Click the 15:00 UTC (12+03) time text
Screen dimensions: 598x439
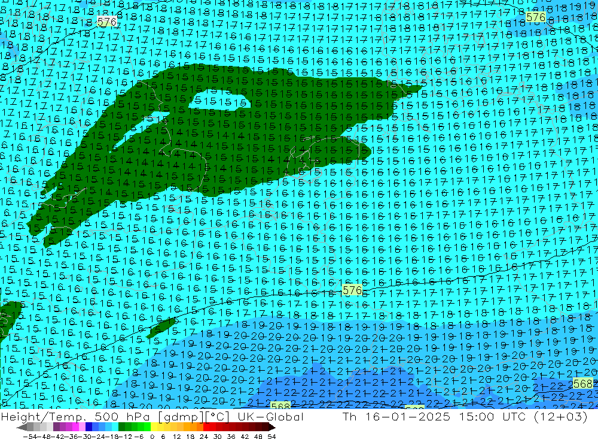[523, 417]
